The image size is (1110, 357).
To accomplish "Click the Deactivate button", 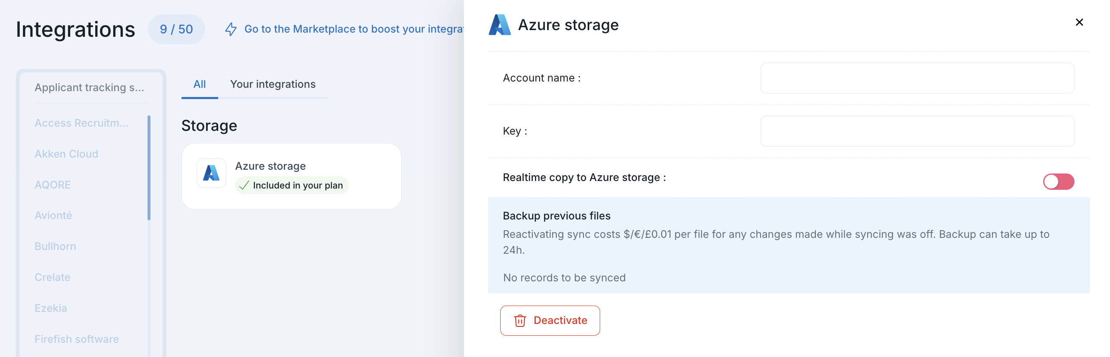I will coord(550,320).
